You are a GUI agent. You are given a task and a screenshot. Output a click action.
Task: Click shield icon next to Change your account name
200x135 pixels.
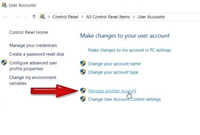(83, 64)
